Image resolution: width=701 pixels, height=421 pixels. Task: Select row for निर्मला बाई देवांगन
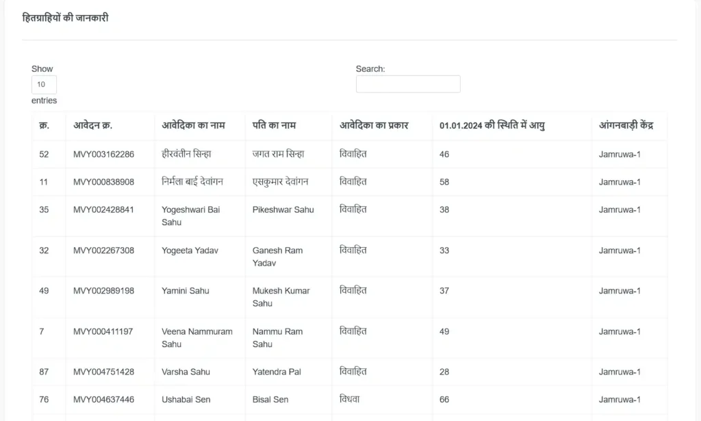350,182
